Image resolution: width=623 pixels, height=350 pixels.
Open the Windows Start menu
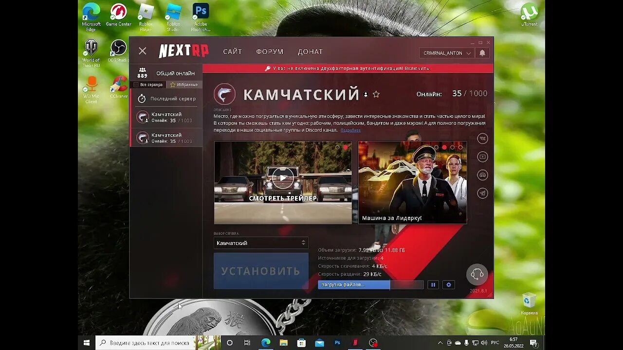point(86,343)
